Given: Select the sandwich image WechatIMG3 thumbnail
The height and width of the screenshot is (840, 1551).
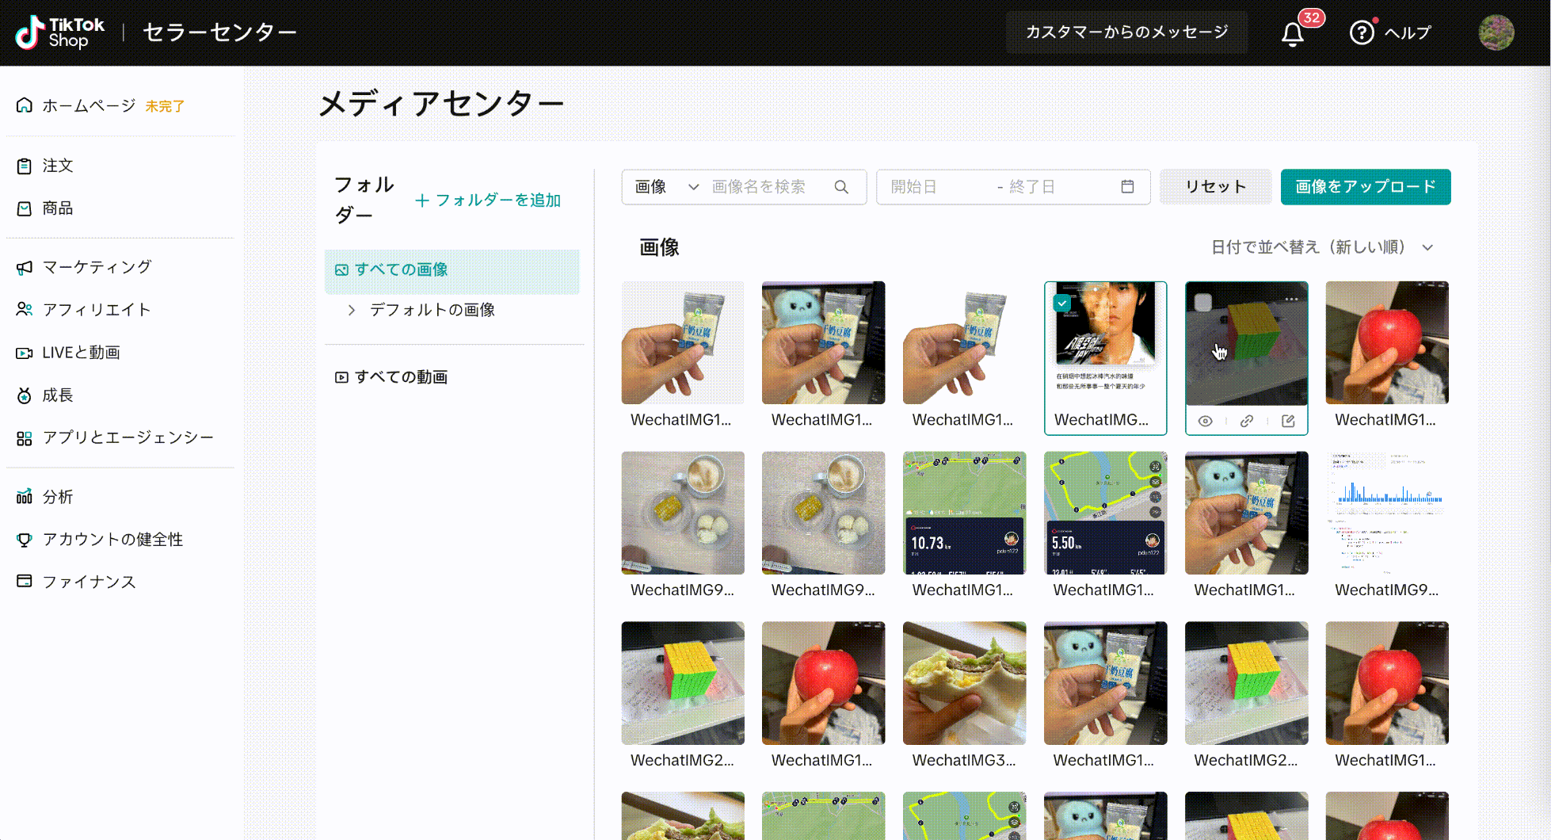Looking at the screenshot, I should (x=964, y=683).
